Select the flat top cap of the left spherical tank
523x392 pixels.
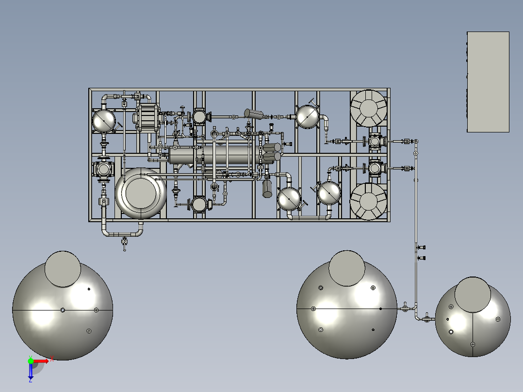[63, 269]
